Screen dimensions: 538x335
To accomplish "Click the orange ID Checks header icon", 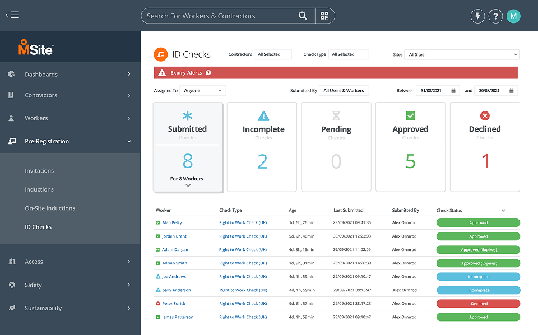I will tap(161, 54).
